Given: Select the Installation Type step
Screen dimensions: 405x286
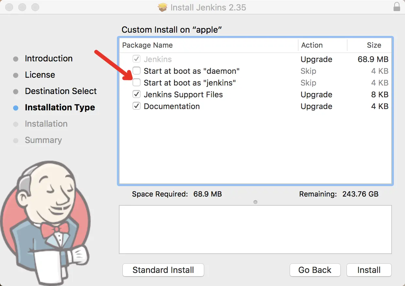Looking at the screenshot, I should [x=60, y=107].
